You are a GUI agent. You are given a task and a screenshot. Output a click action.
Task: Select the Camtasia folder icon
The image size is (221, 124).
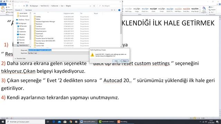[x=35, y=26]
